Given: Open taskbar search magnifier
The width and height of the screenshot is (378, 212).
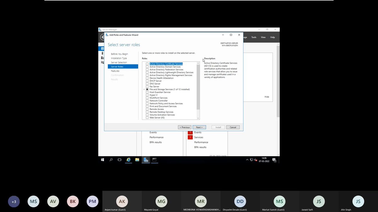Looking at the screenshot, I should coord(111,160).
